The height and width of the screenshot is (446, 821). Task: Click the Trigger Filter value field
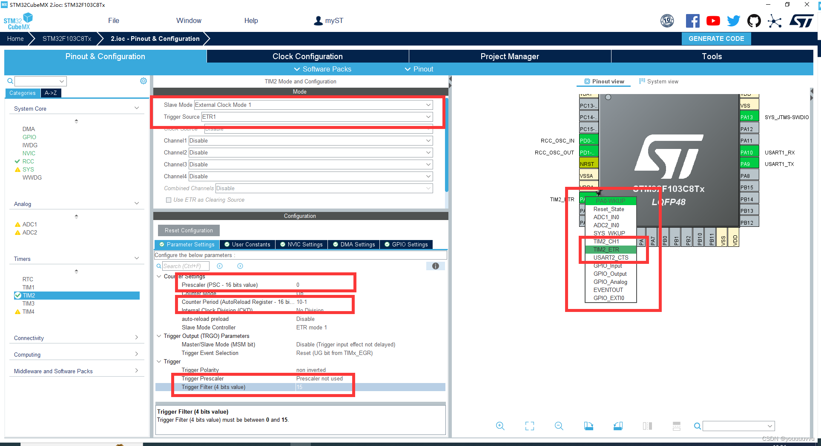tap(370, 387)
